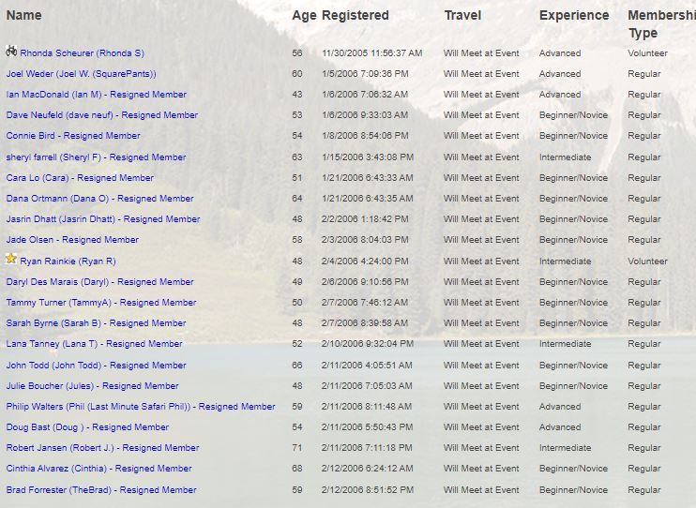
Task: Click the Travel column header
Action: [462, 15]
